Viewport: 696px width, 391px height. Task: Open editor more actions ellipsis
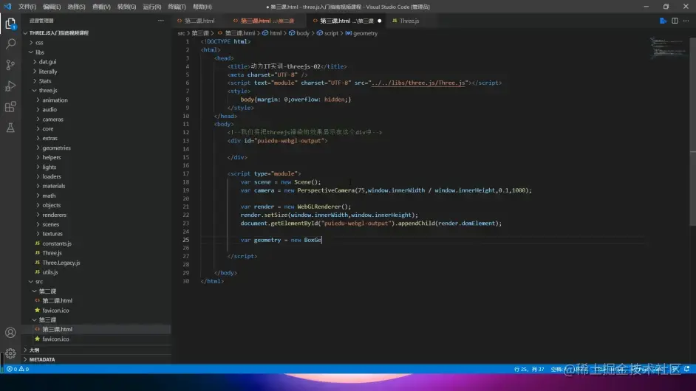(x=686, y=21)
